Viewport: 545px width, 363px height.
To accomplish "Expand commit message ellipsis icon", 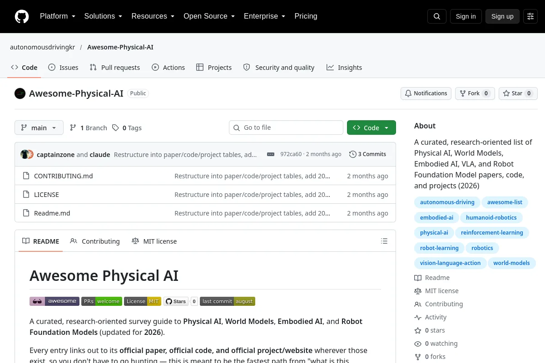I will coord(271,154).
